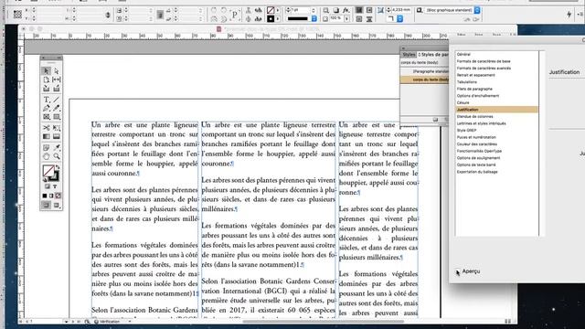Select the Gradient Feather tool
This screenshot has height=329, width=585.
point(57,137)
